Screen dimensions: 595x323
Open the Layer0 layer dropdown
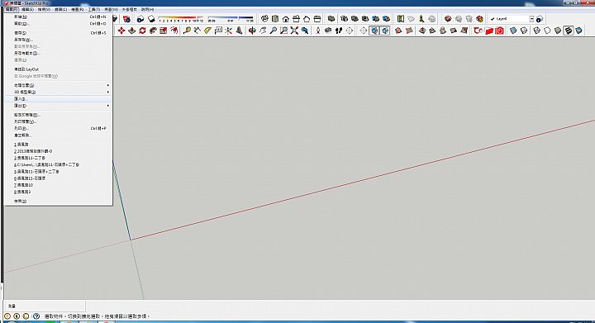(531, 18)
